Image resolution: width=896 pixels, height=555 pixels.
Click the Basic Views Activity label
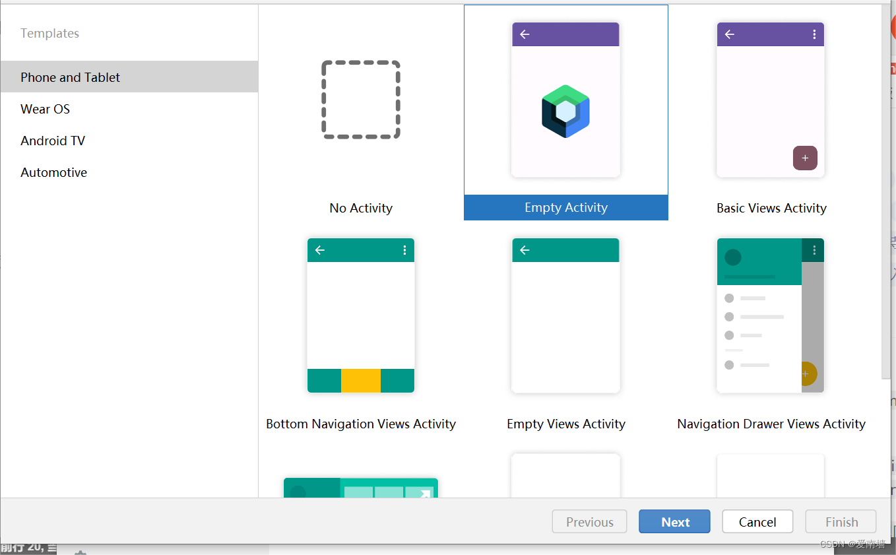pos(771,208)
